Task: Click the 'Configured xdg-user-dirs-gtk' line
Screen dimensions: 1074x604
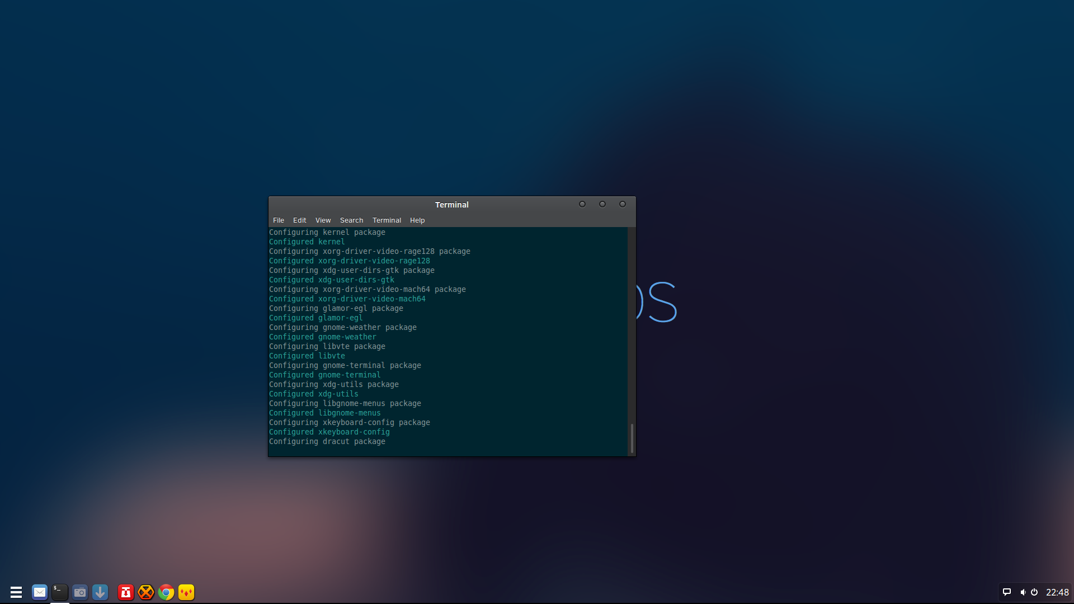Action: tap(332, 280)
